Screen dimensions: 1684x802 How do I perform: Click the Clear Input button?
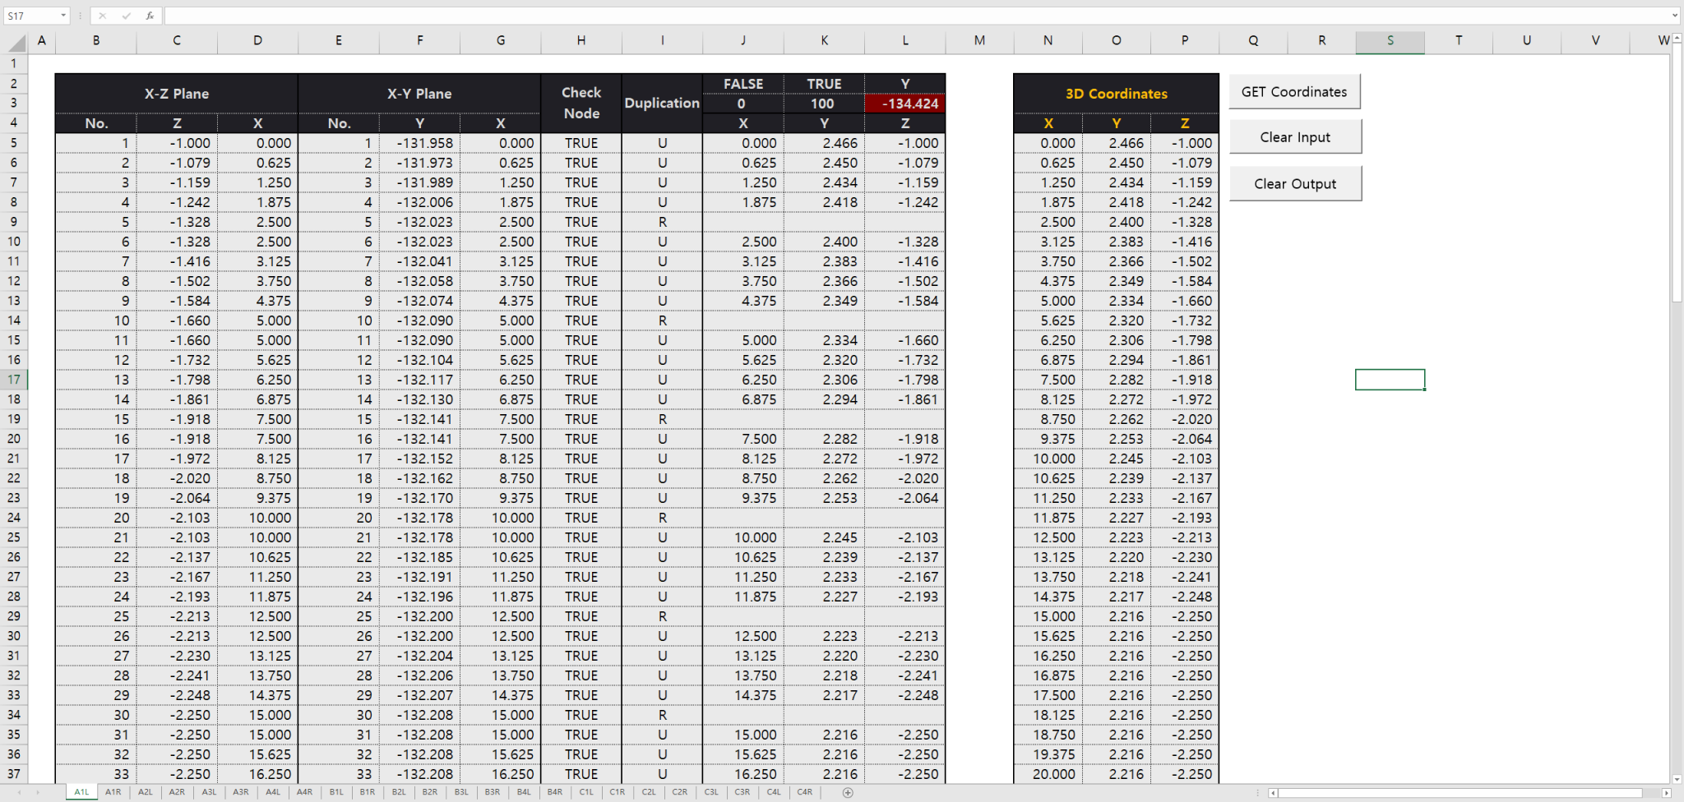[1295, 136]
